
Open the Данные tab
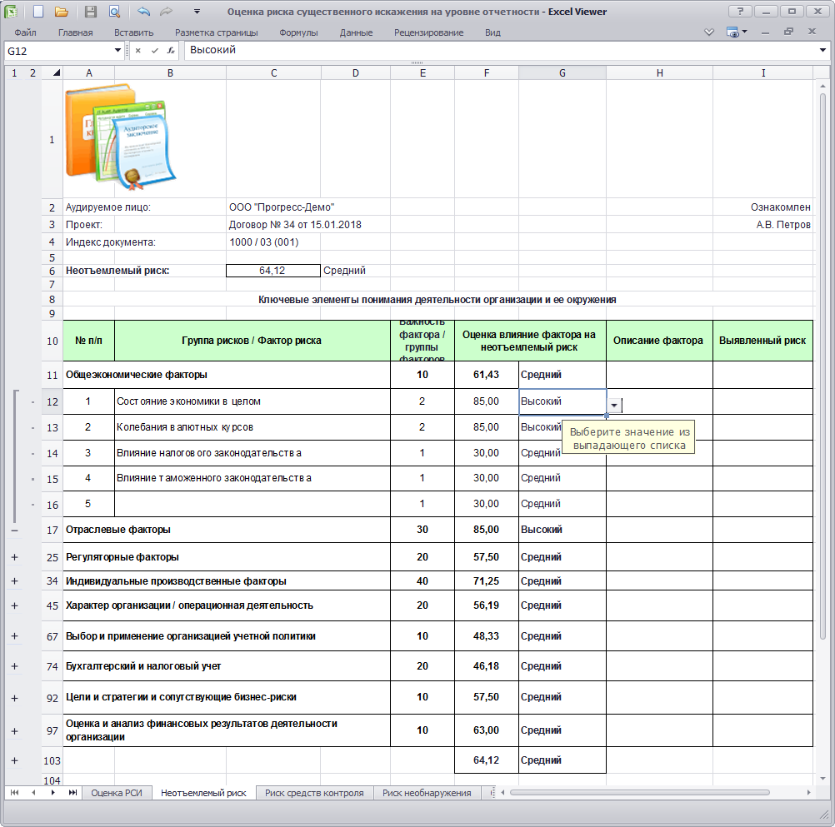tap(356, 32)
